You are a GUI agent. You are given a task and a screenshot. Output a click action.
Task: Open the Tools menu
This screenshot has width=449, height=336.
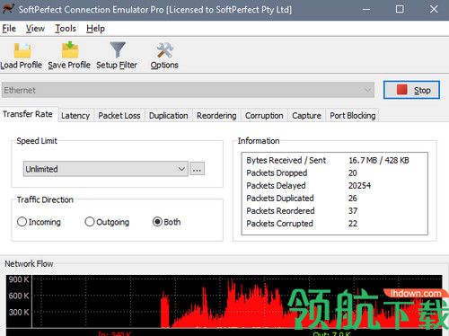tap(66, 29)
